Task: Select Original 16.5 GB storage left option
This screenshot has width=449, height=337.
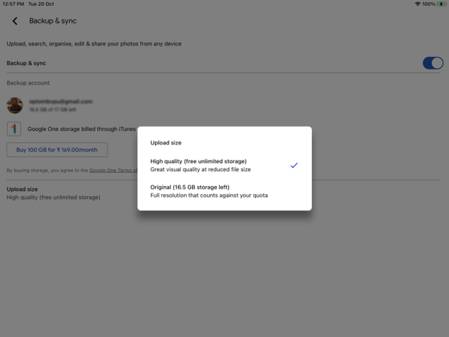Action: [x=224, y=191]
